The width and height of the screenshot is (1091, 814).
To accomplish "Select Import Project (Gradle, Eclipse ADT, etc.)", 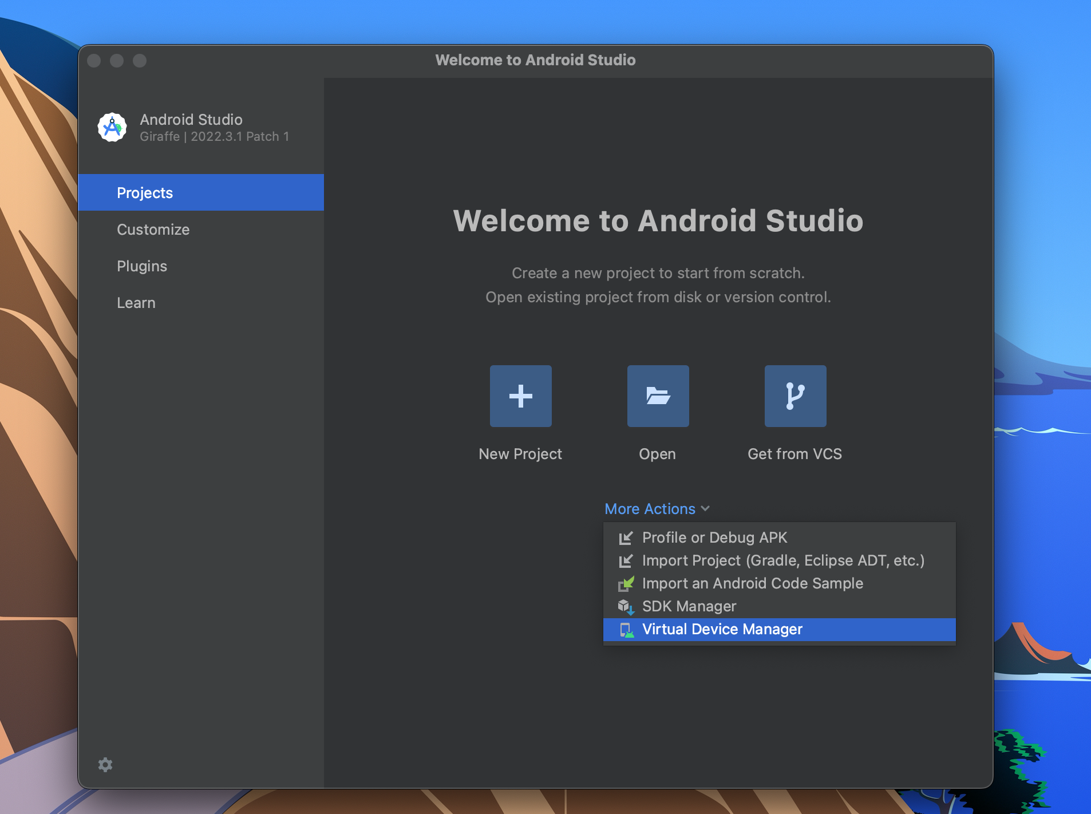I will coord(780,560).
